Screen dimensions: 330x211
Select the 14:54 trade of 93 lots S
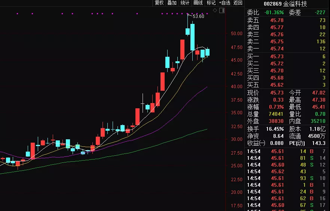coord(286,178)
